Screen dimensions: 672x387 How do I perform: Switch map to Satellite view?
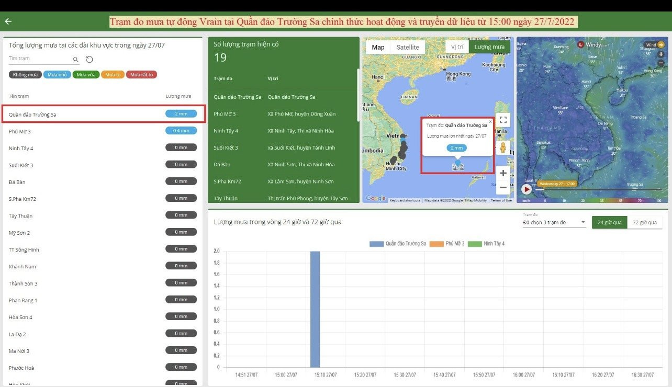pos(407,48)
